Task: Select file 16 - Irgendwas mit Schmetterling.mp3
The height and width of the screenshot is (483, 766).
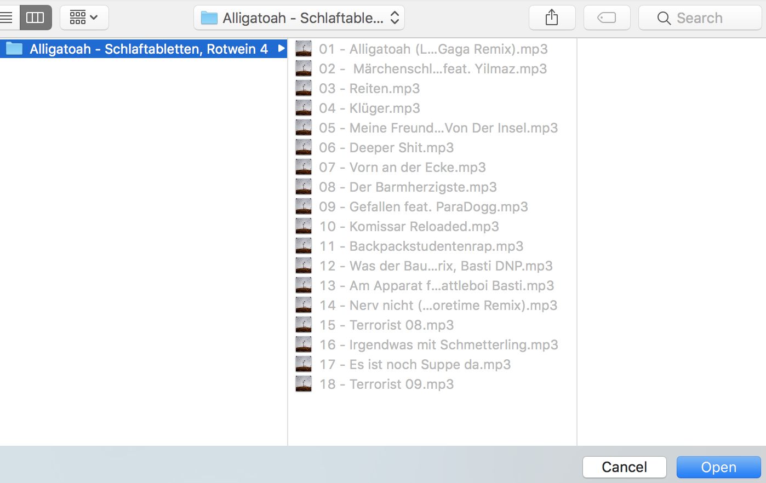Action: point(433,344)
